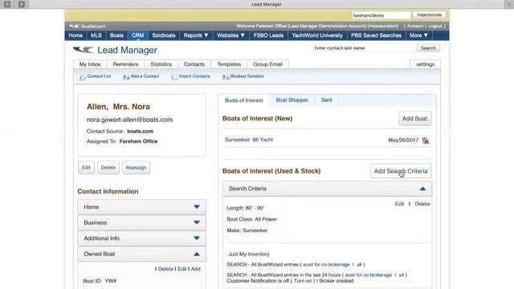Screen dimensions: 514x289
Task: Click the Edit contact button
Action: [x=86, y=168]
